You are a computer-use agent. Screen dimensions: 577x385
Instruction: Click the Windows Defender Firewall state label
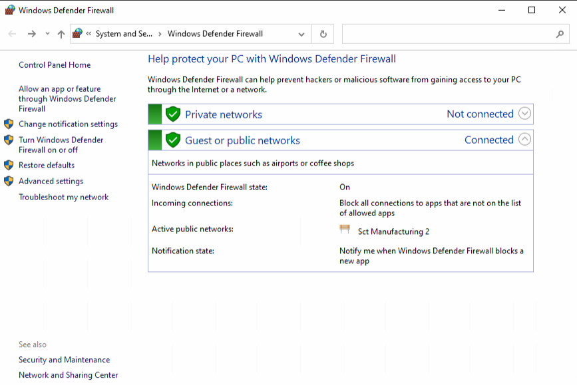tap(210, 187)
